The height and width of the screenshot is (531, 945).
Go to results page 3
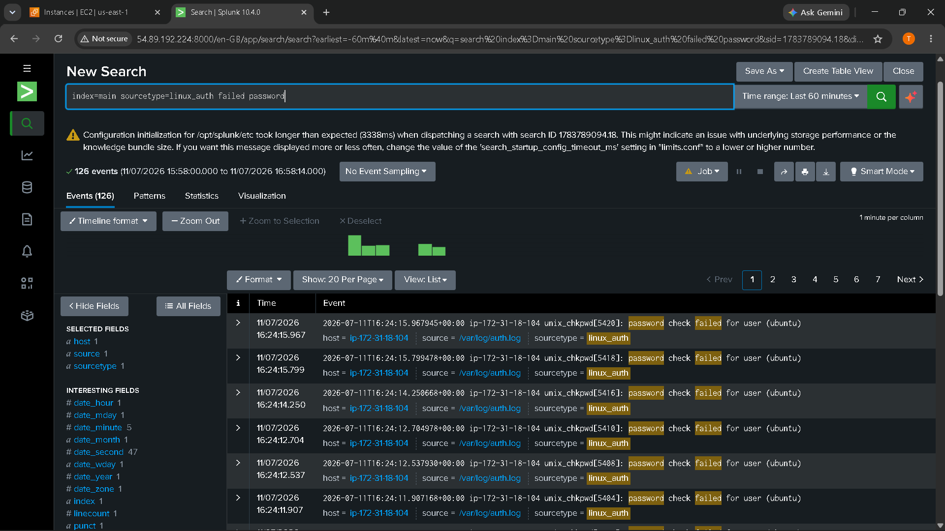[x=793, y=279]
